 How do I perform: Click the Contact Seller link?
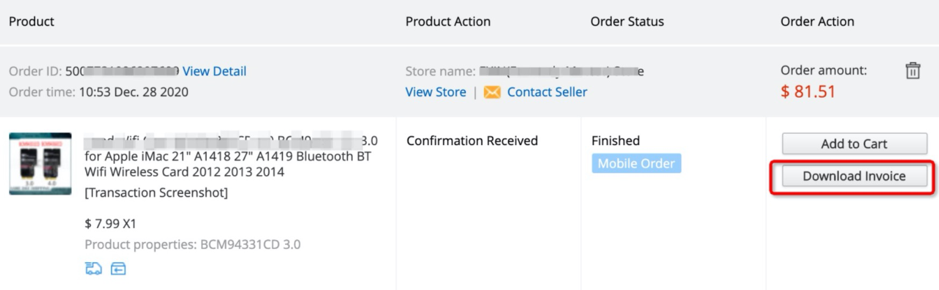[x=547, y=92]
